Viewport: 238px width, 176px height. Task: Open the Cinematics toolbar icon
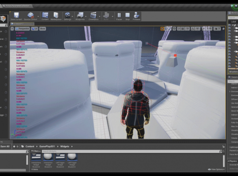coord(93,16)
